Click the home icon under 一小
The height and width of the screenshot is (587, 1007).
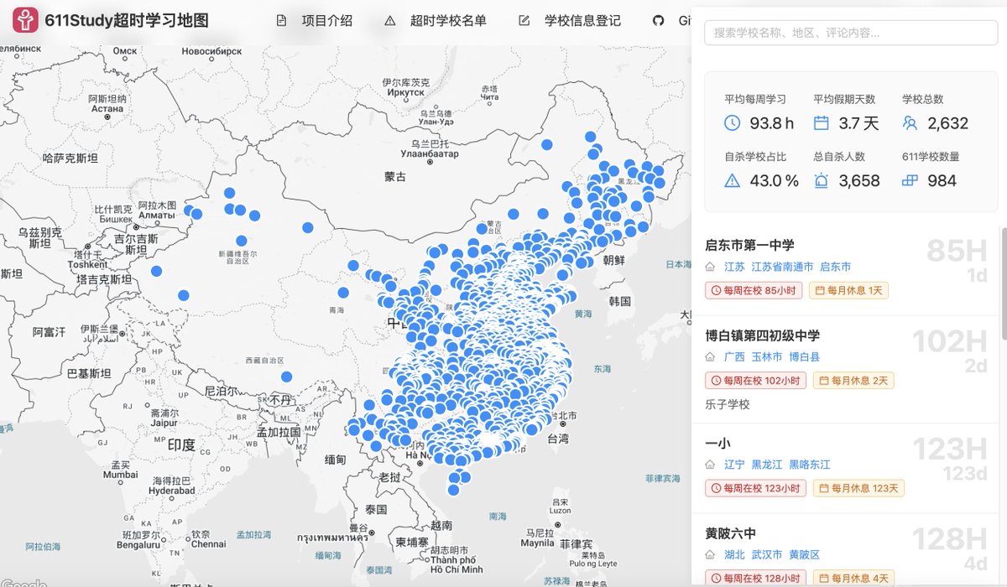pos(711,465)
